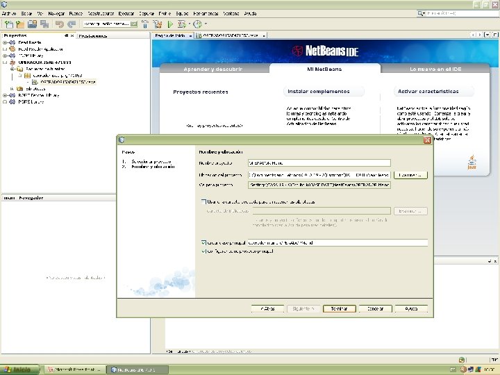Click the Build Project hammer icon
500x375 pixels.
click(145, 24)
